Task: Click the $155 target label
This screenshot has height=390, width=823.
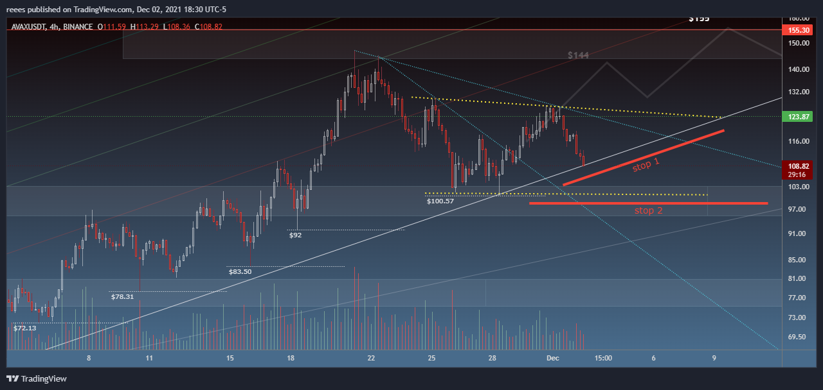Action: [699, 19]
